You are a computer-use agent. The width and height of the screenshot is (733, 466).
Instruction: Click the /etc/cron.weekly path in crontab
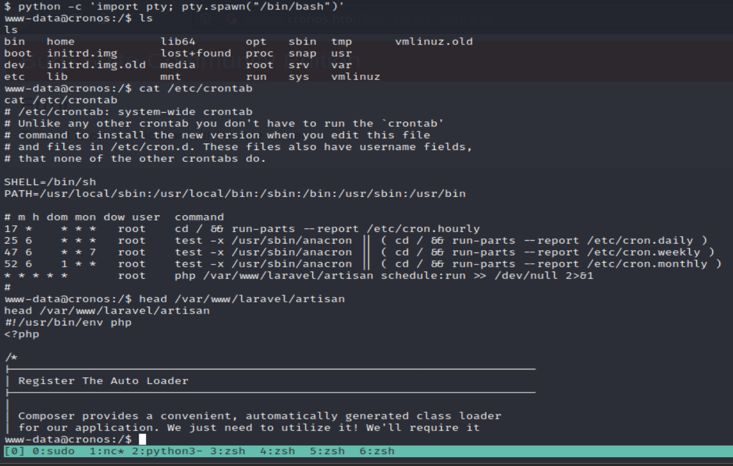point(646,253)
